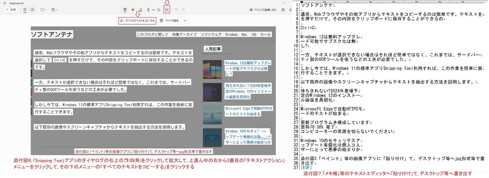
Task: Click the circular scroll-to-top button
Action: pos(264,132)
